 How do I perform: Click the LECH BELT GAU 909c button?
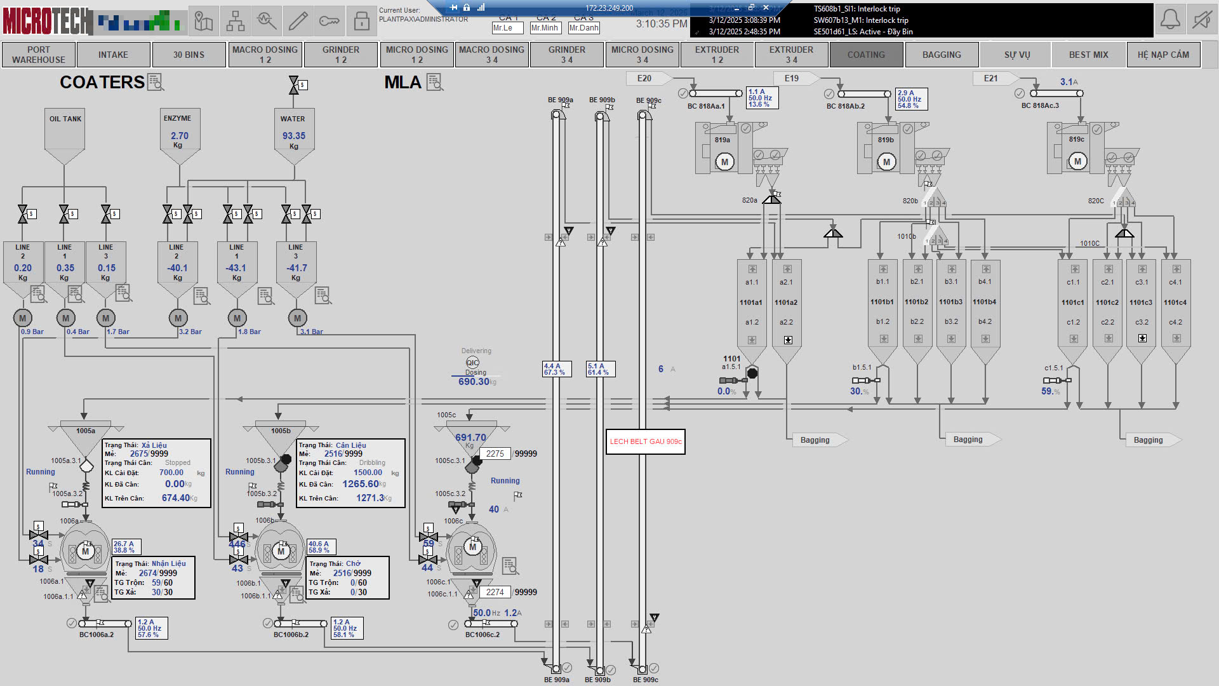point(645,441)
